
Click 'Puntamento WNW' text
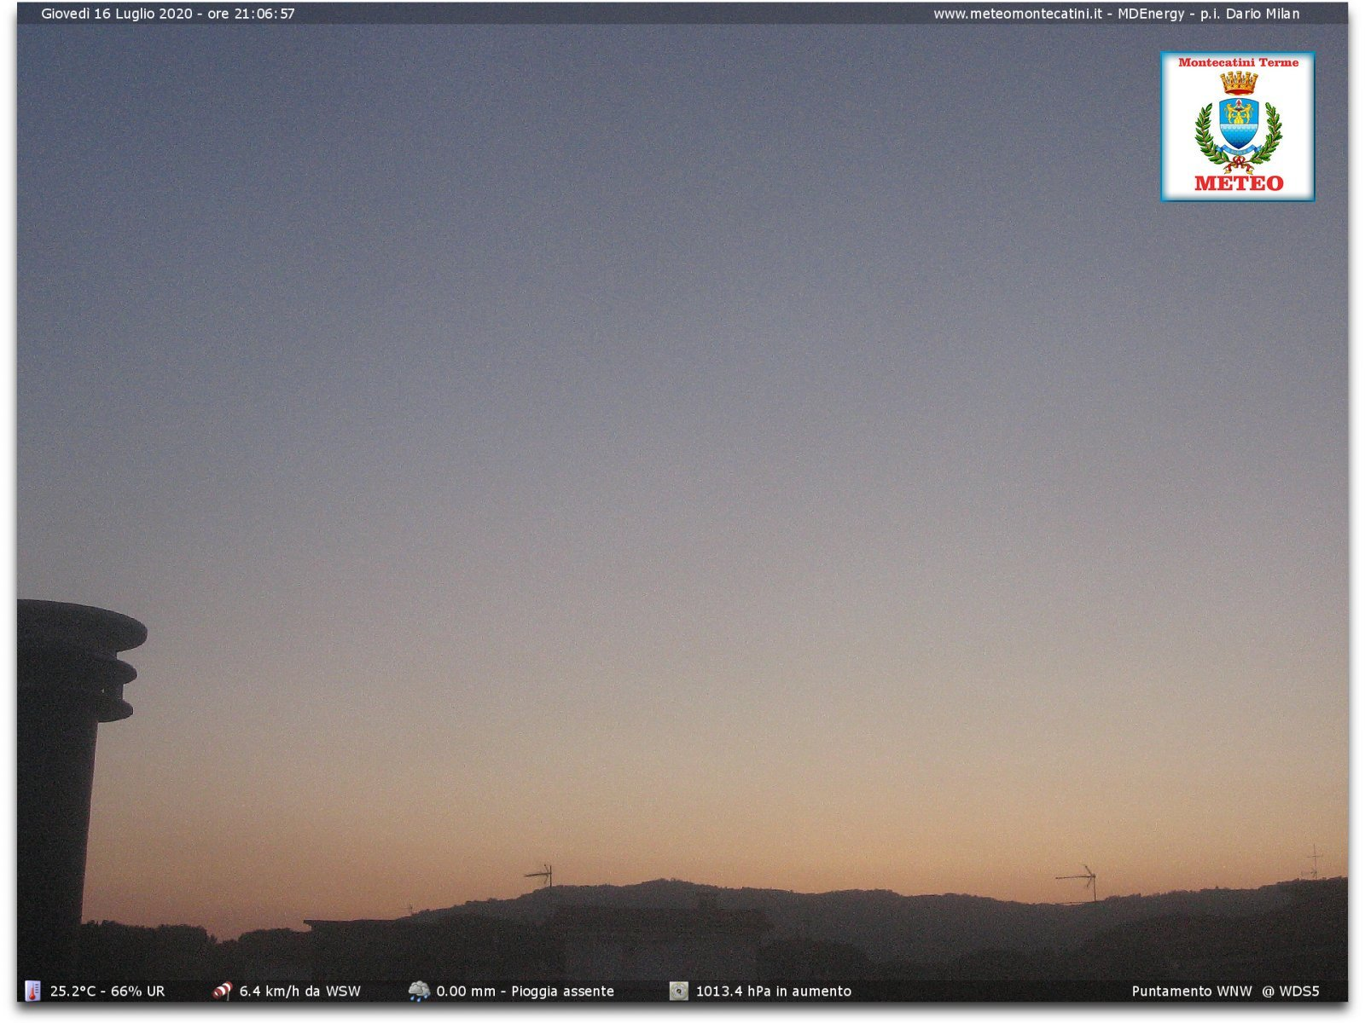click(x=1192, y=991)
